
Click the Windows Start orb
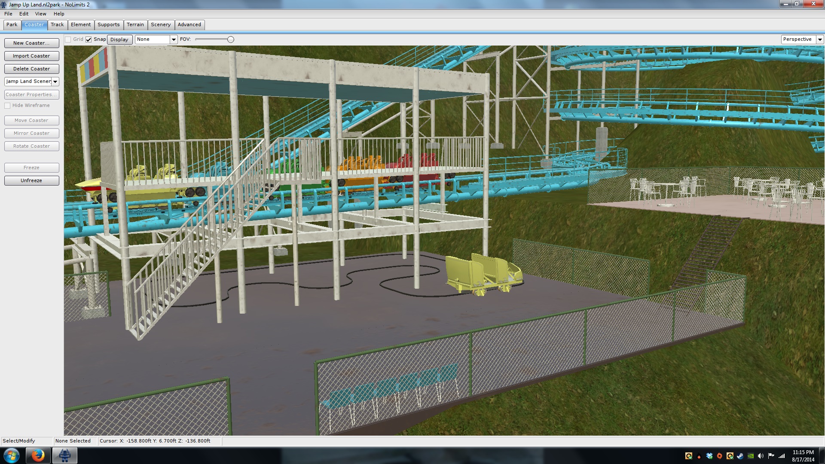12,455
